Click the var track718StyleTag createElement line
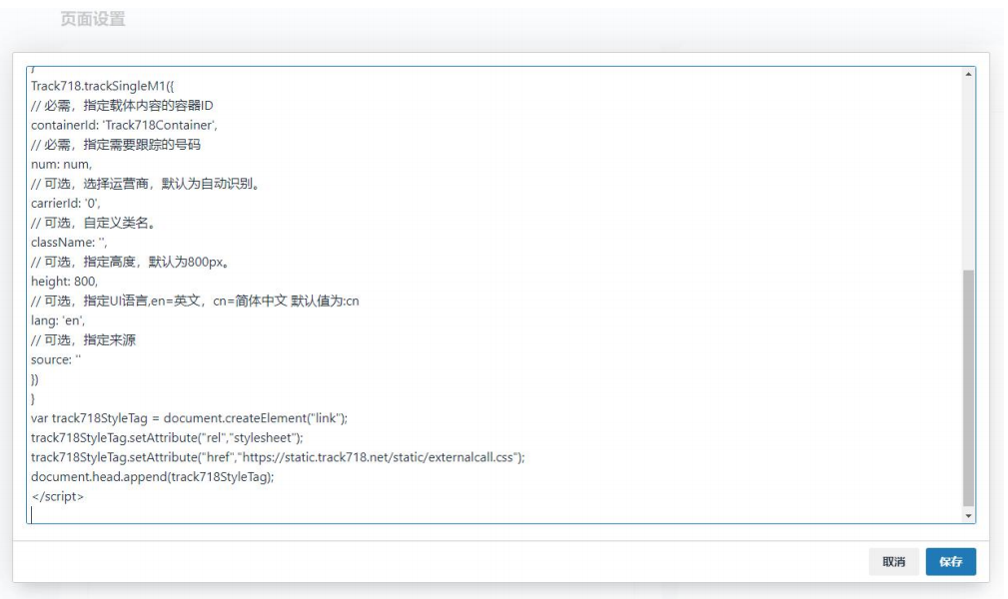This screenshot has width=1008, height=599. [x=189, y=417]
